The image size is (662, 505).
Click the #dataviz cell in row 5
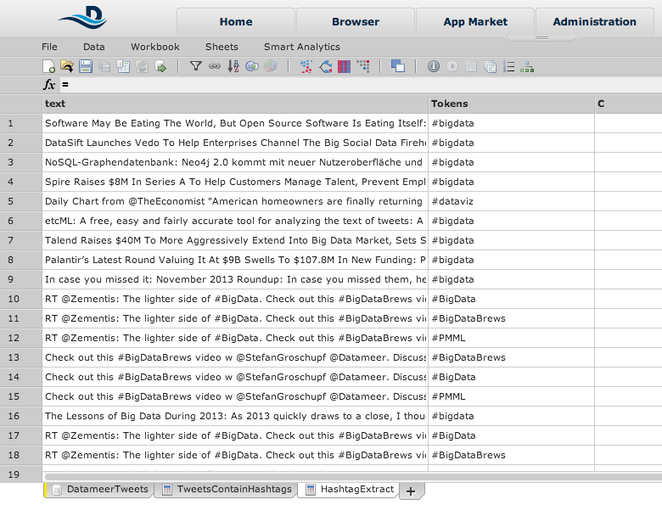511,201
